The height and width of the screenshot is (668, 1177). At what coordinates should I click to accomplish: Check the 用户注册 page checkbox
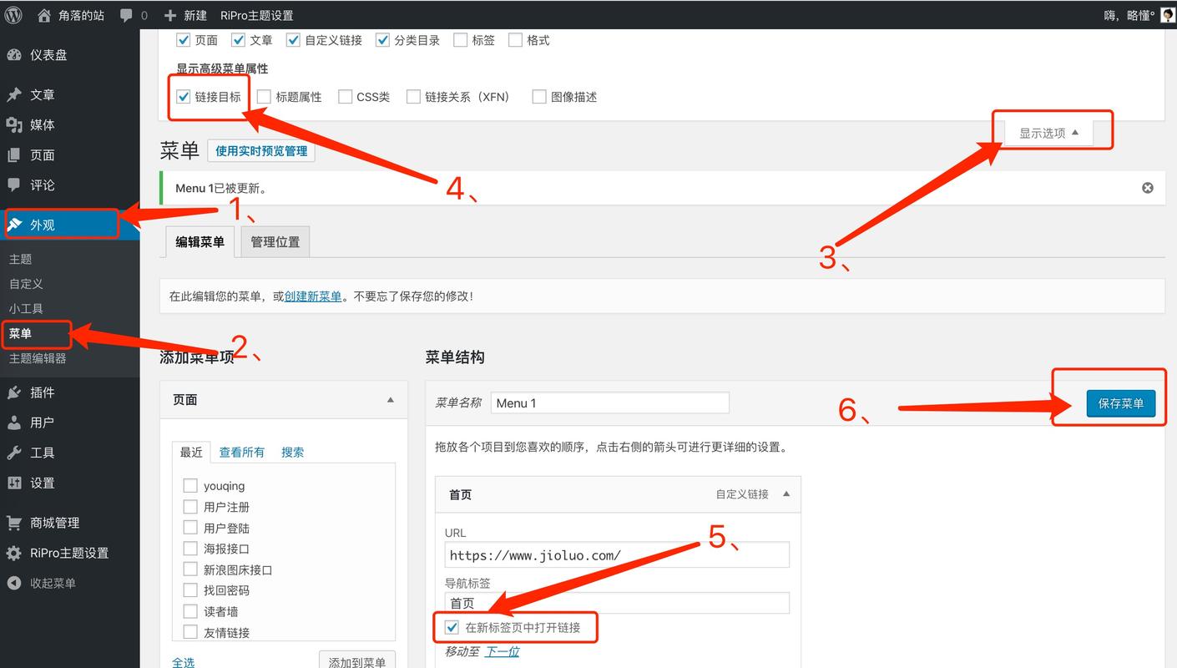(190, 506)
